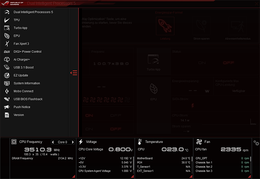The height and width of the screenshot is (179, 260).
Task: Open the System Information monitor icon
Action: (7, 83)
